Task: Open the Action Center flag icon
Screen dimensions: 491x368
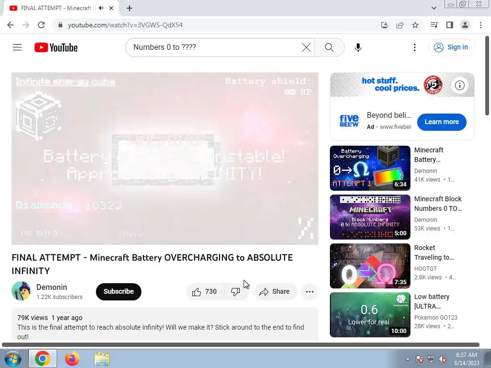Action: 420,359
